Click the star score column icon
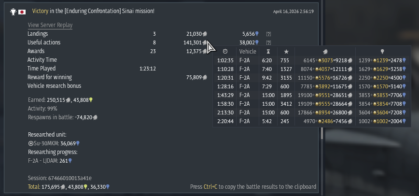Viewport: 419px width, 196px height. pyautogui.click(x=286, y=52)
